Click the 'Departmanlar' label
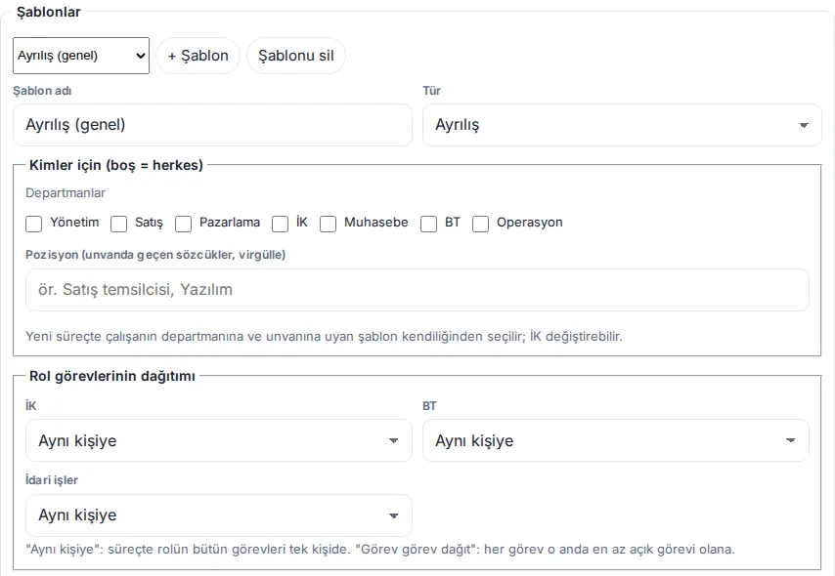 click(66, 193)
